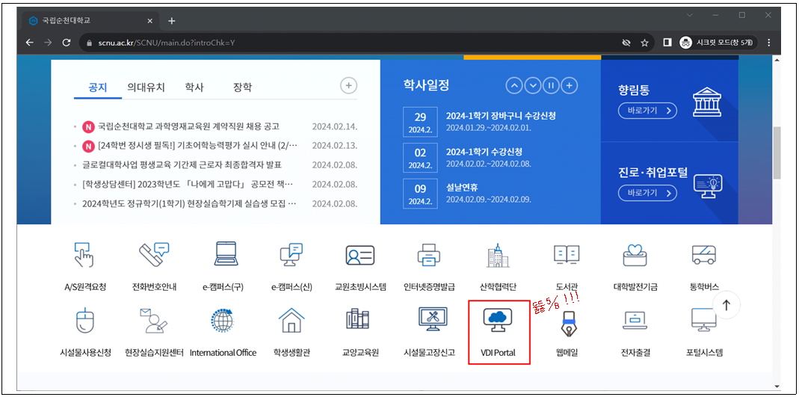Image resolution: width=799 pixels, height=397 pixels.
Task: Select the 의대유치 tab
Action: [x=146, y=87]
